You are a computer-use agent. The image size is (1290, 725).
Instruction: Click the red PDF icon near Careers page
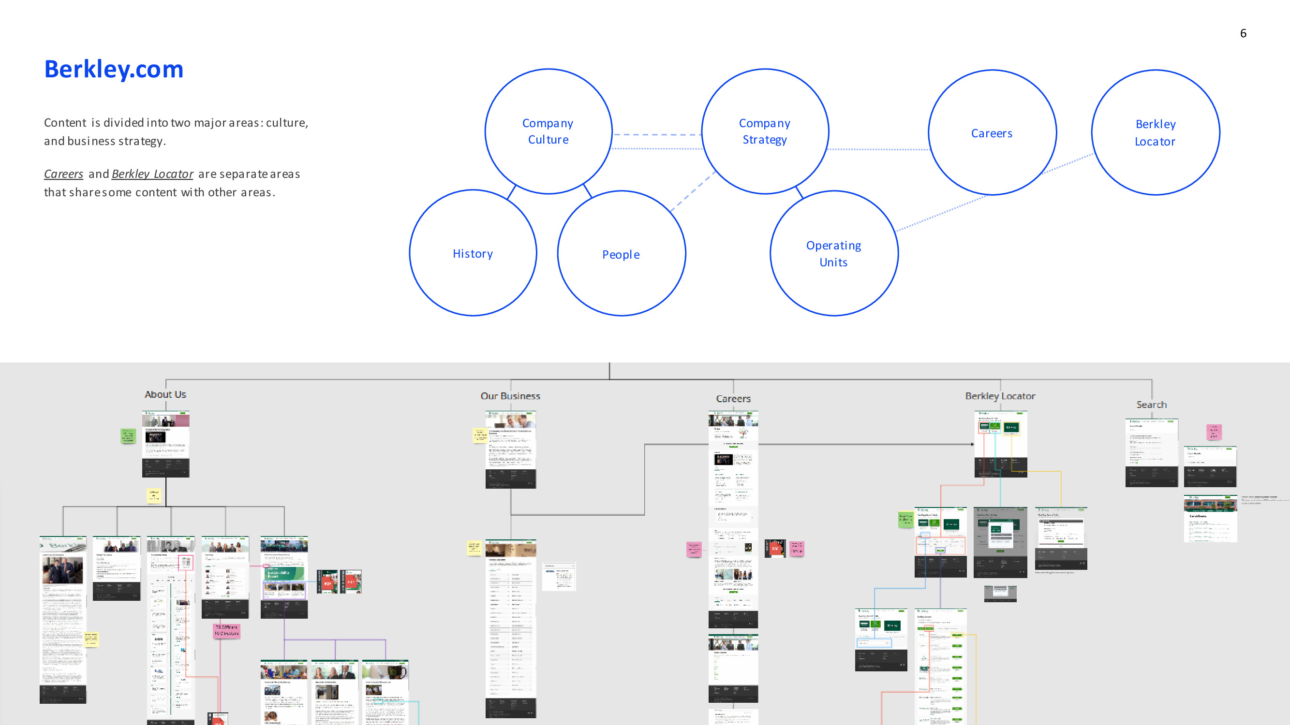point(775,549)
